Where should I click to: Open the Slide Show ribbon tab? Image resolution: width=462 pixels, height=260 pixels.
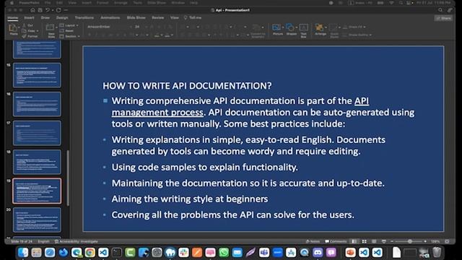(136, 17)
